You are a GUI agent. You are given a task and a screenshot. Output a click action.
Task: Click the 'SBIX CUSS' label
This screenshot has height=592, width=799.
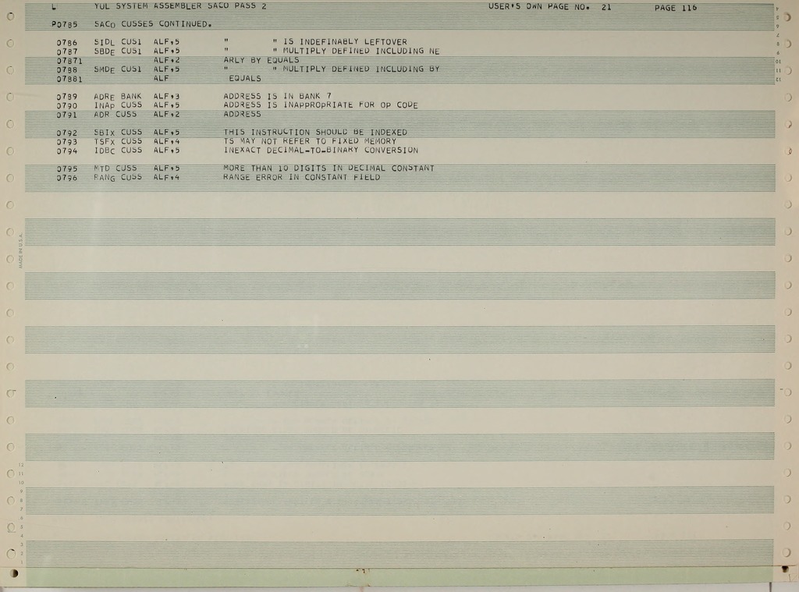pyautogui.click(x=118, y=133)
